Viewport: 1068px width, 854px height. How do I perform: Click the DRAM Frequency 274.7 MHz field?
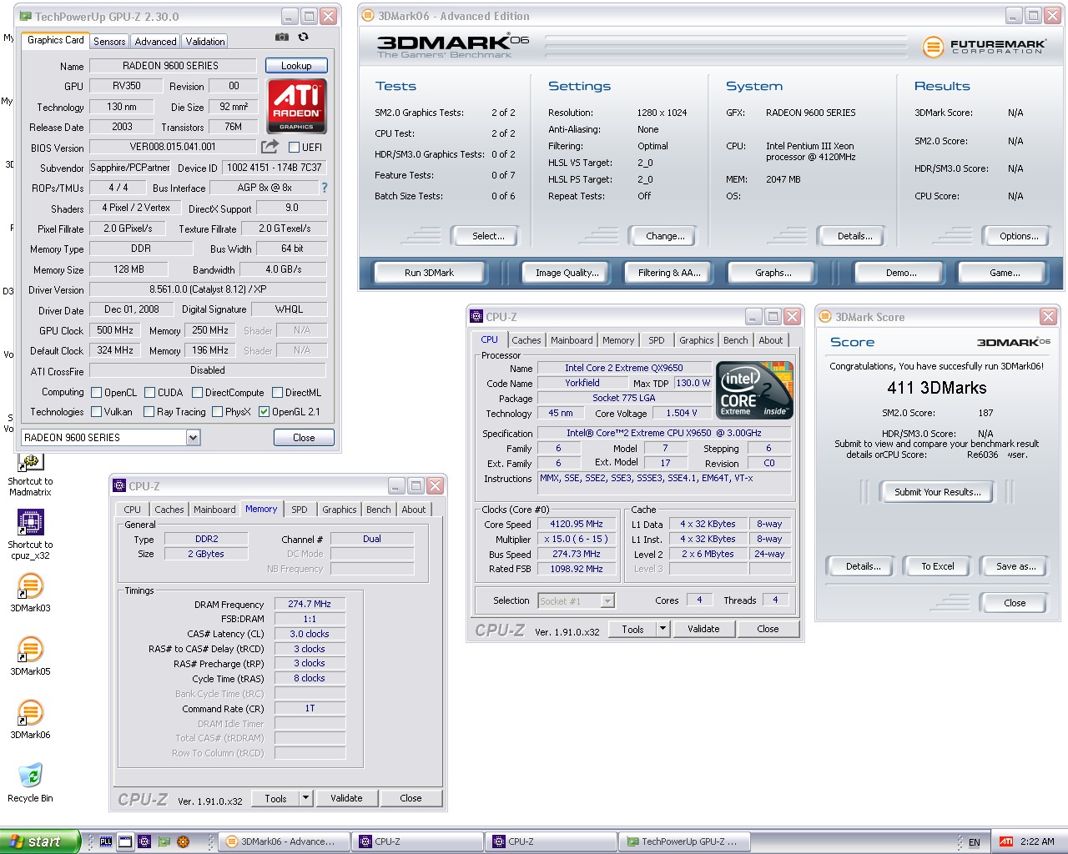pyautogui.click(x=310, y=604)
